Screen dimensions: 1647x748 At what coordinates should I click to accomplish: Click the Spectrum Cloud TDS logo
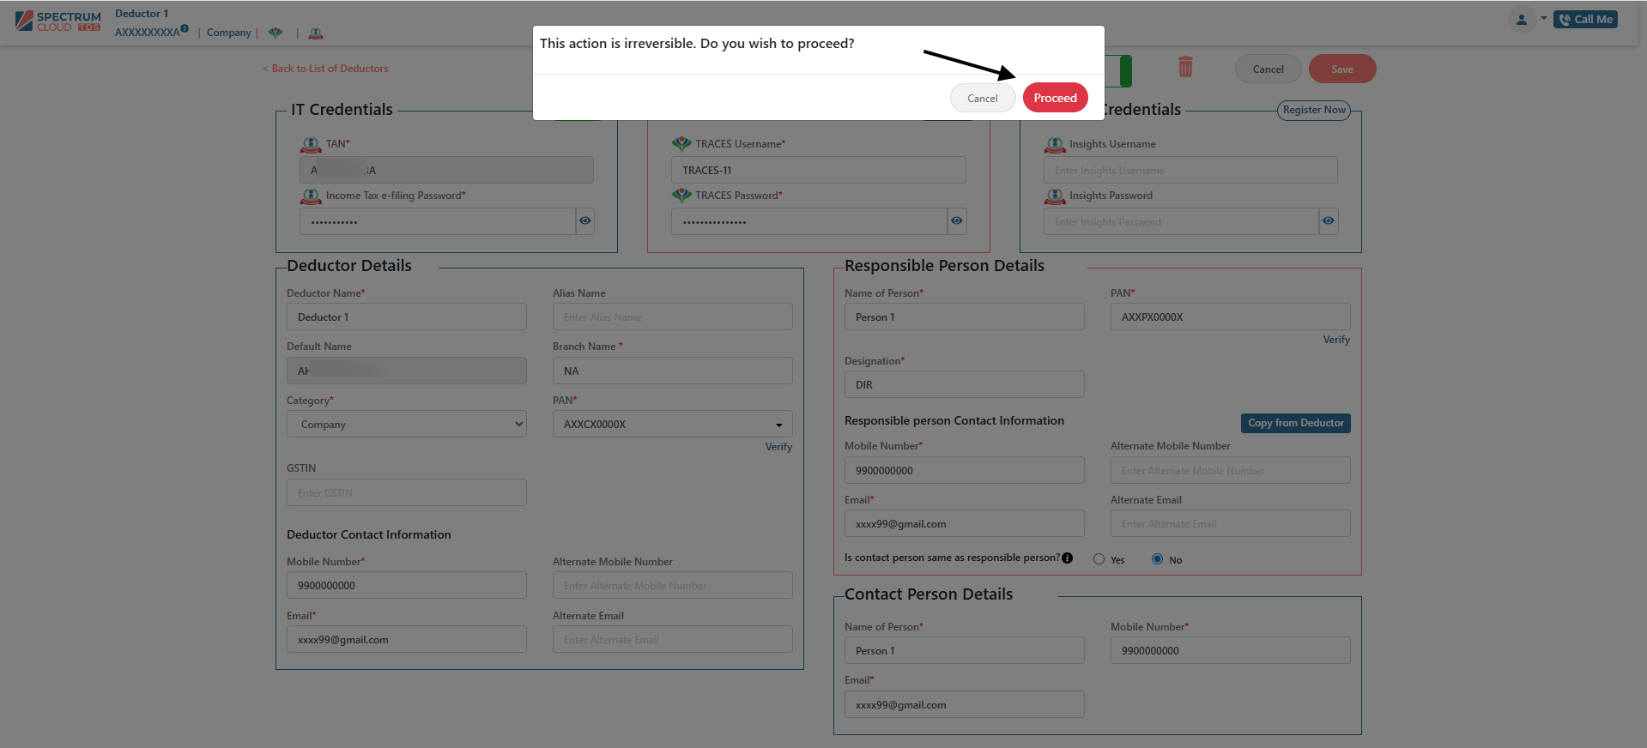(58, 21)
